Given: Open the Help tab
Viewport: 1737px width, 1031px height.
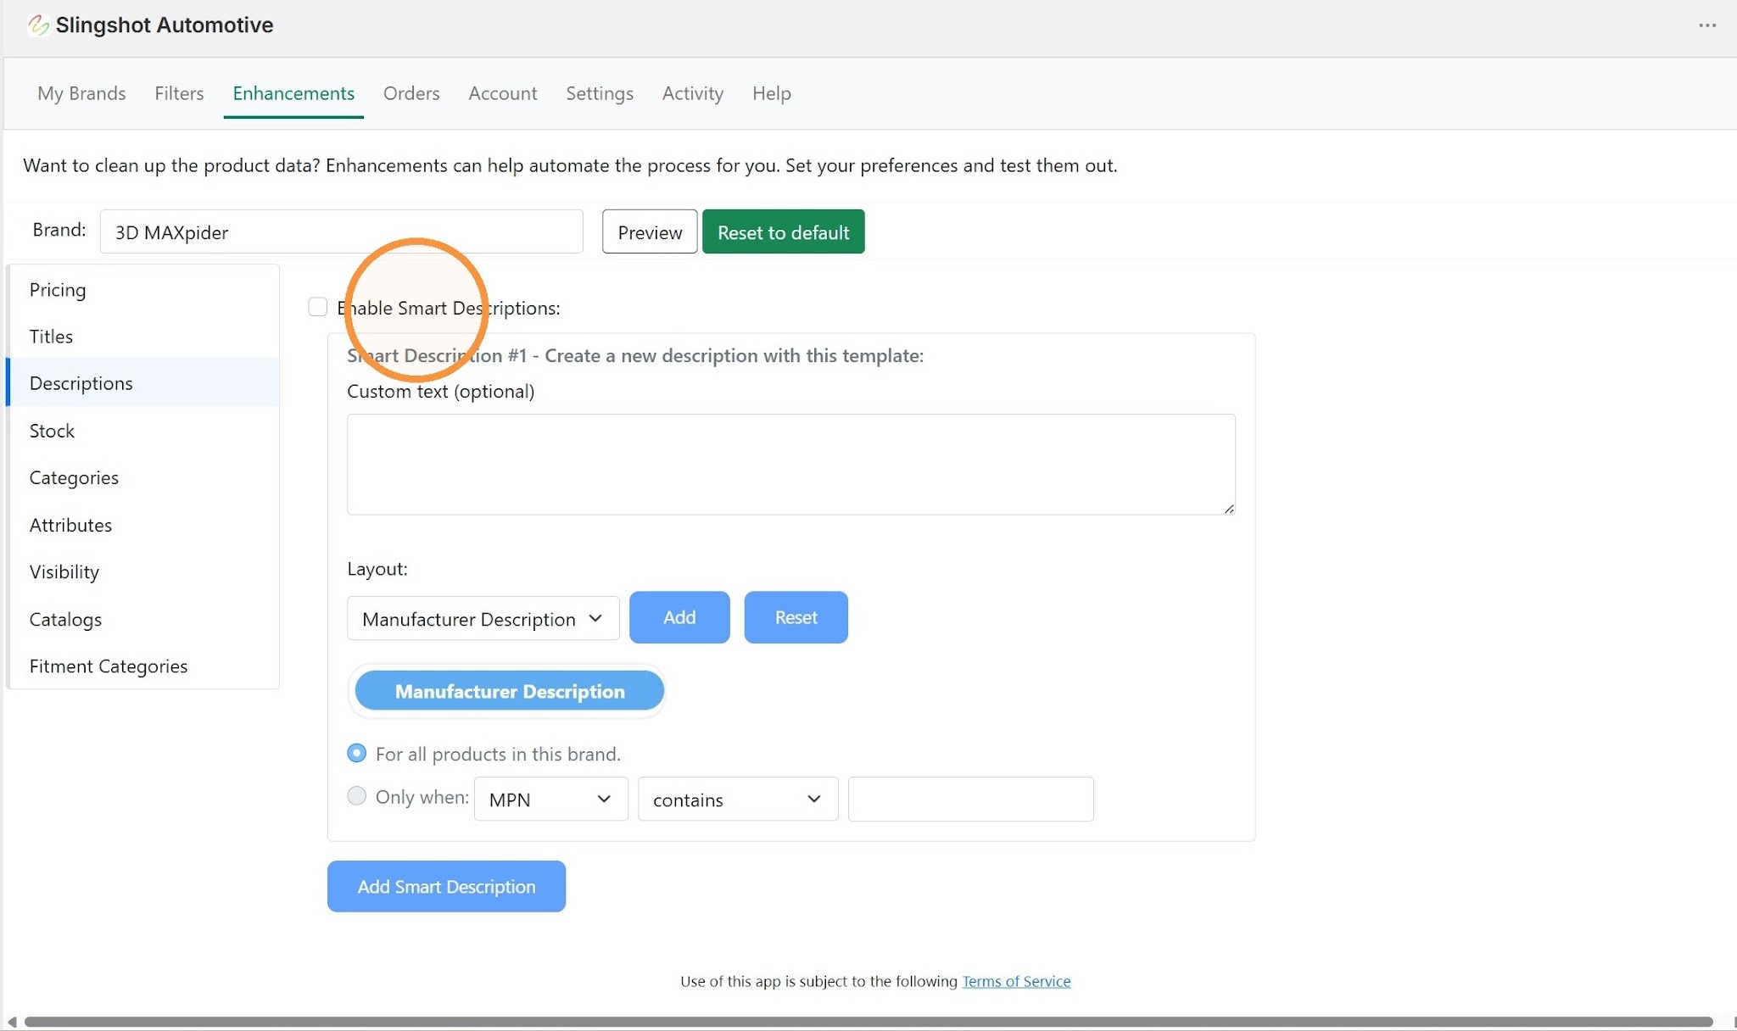Looking at the screenshot, I should pos(772,93).
